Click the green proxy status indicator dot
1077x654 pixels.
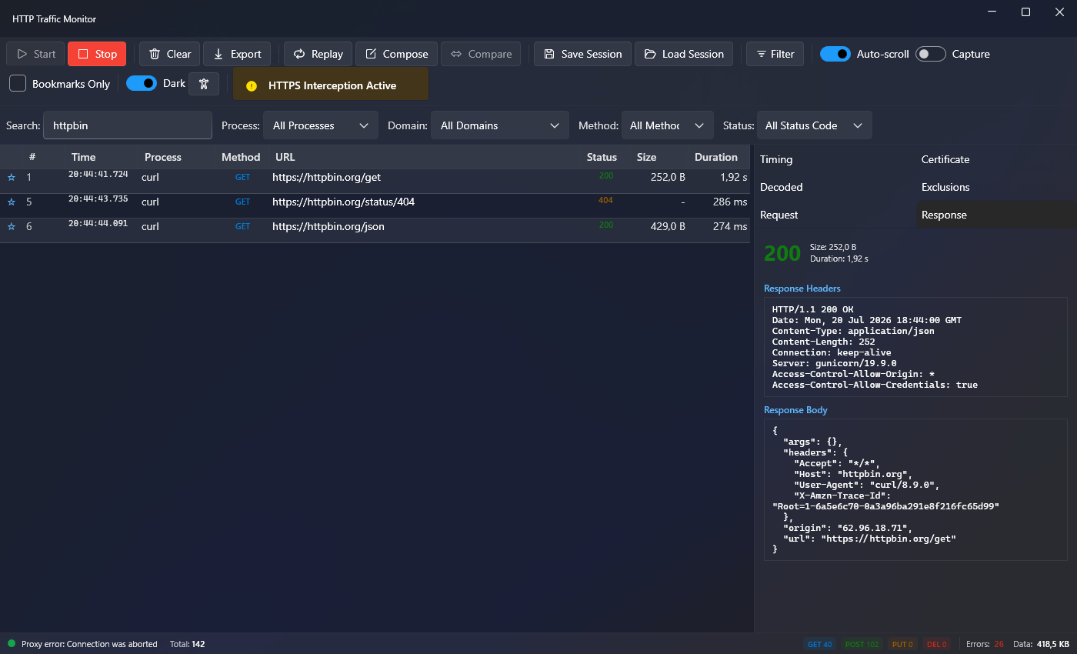coord(12,643)
